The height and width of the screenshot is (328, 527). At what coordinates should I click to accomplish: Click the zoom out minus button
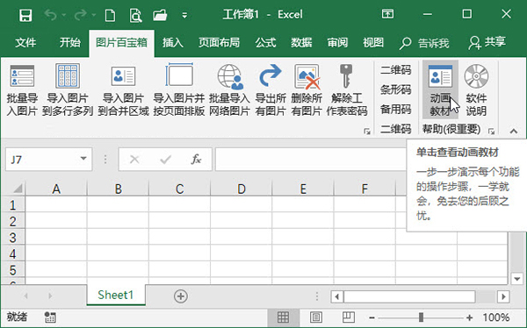tap(372, 317)
